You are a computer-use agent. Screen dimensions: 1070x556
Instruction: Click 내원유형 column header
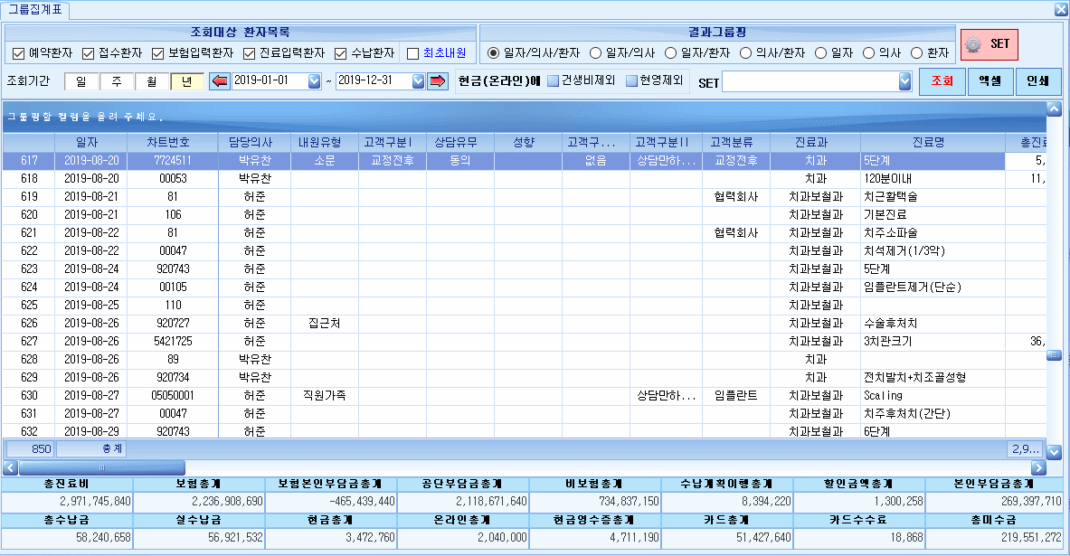click(324, 143)
